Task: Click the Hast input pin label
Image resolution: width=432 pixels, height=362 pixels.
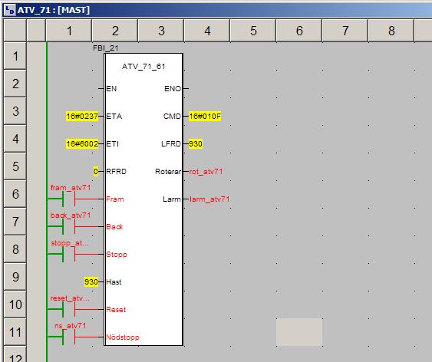Action: pos(114,282)
